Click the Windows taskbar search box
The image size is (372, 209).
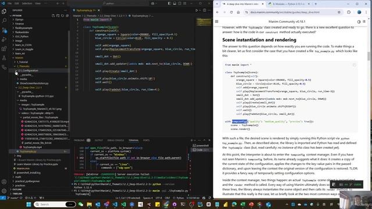tap(55, 204)
